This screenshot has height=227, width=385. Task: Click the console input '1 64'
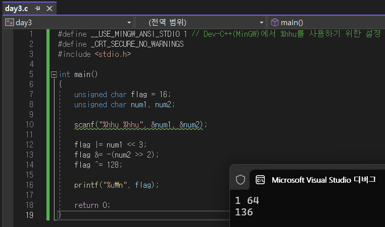247,201
